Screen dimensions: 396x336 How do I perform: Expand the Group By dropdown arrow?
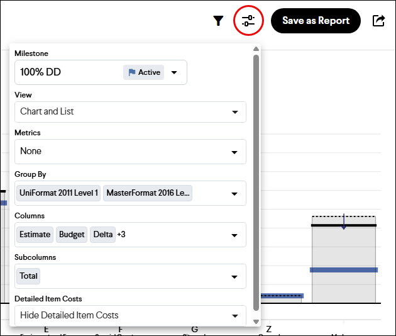point(234,194)
